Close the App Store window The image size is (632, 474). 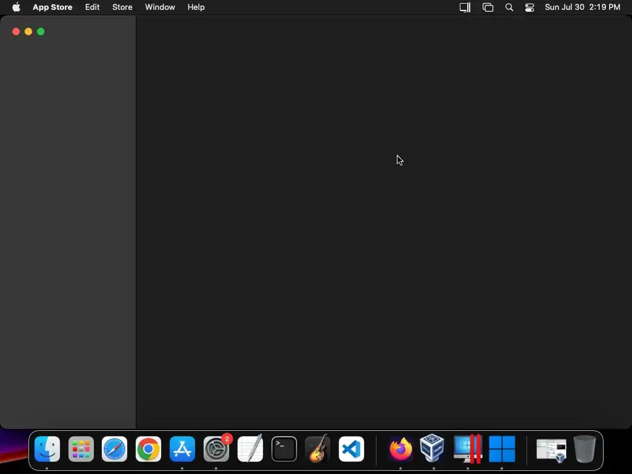coord(16,31)
